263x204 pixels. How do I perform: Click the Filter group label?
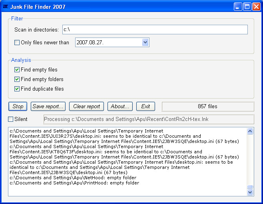click(x=17, y=18)
